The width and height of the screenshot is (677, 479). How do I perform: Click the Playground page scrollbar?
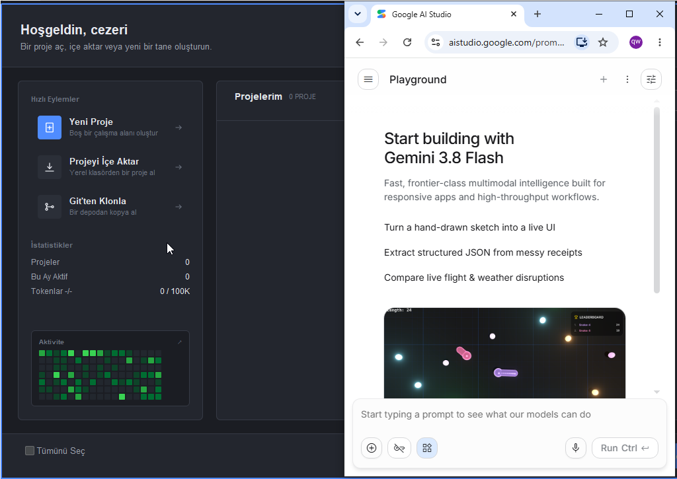point(657,200)
